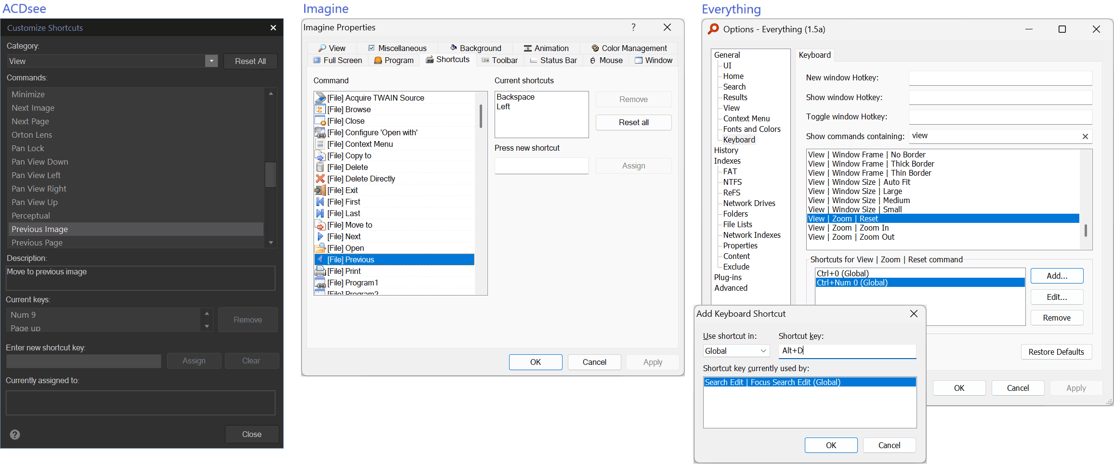Click the question mark in Imagine Properties title bar
This screenshot has width=1114, height=464.
click(633, 27)
